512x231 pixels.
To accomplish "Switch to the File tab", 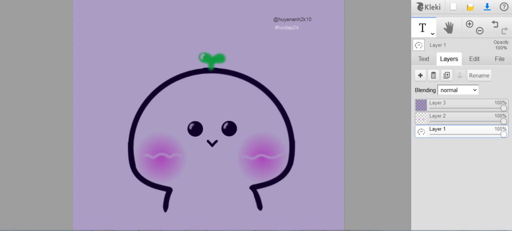I will coord(499,59).
